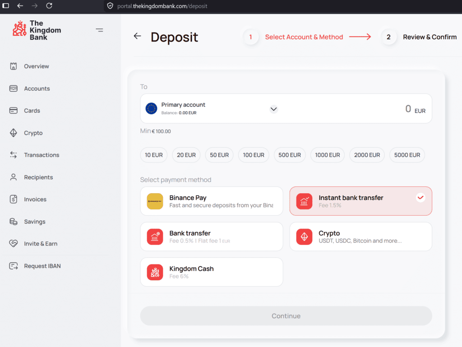Viewport: 462px width, 347px height.
Task: Click the Crypto payment method diamond icon
Action: [304, 236]
